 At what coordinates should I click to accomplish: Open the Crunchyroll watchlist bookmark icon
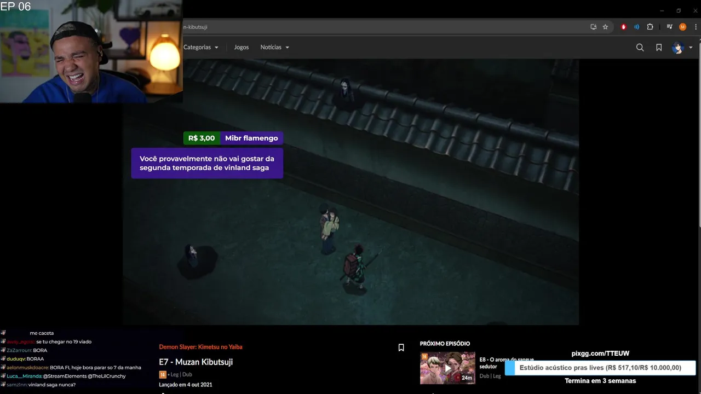659,48
